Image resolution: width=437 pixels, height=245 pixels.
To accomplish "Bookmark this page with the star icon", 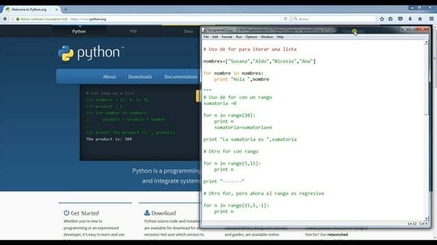I will [382, 19].
